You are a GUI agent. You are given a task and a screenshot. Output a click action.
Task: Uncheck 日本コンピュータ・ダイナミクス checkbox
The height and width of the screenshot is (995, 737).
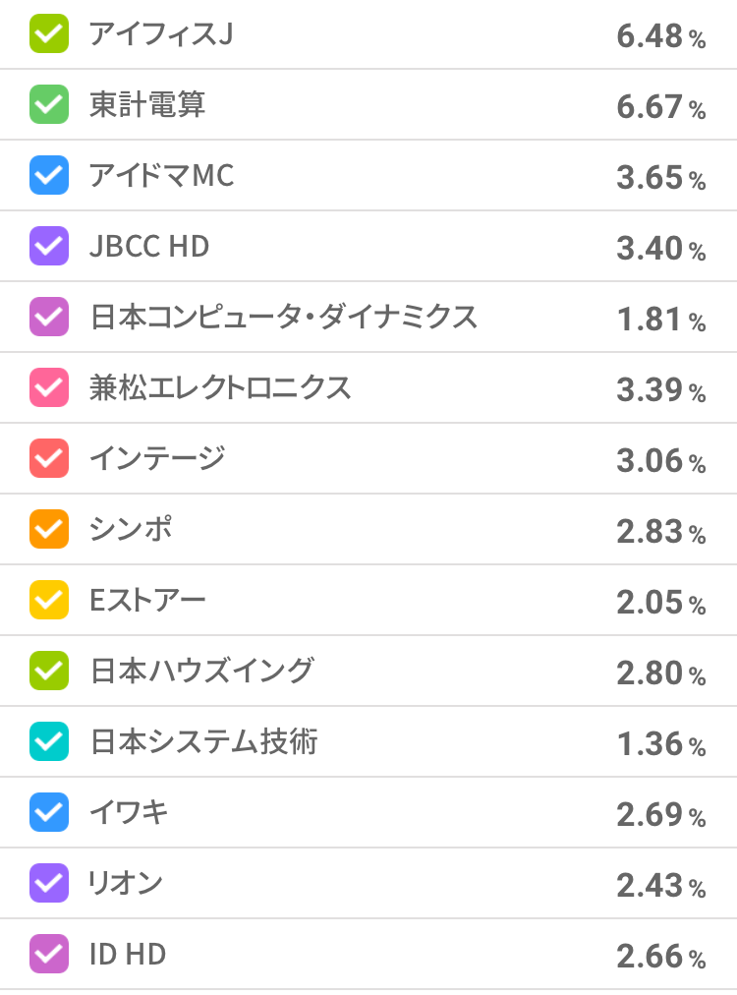[x=49, y=317]
